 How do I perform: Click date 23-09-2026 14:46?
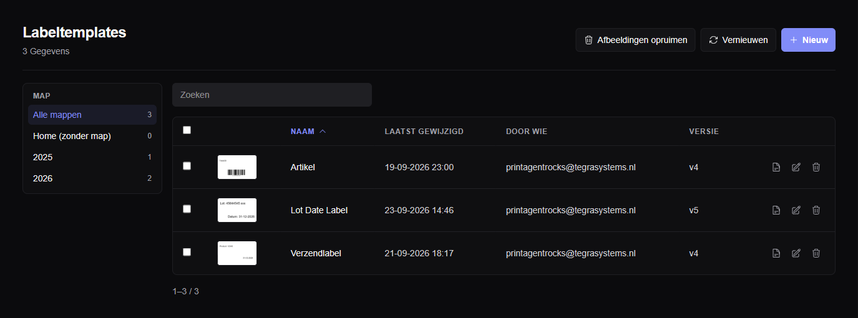[x=419, y=210]
